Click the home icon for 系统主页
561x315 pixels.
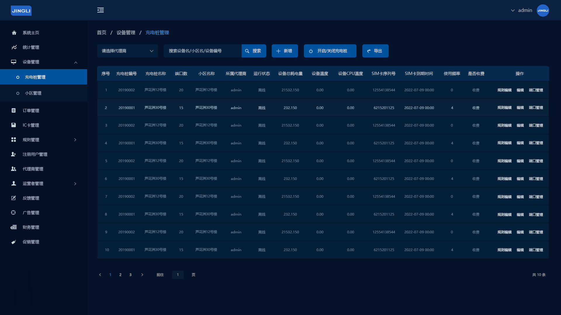tap(14, 33)
